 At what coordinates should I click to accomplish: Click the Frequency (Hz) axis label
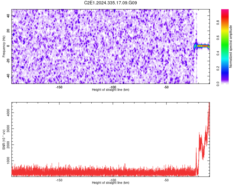pos(4,46)
